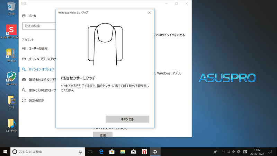Open Task View from the taskbar
Screen dimensions: 277x156
(90, 152)
